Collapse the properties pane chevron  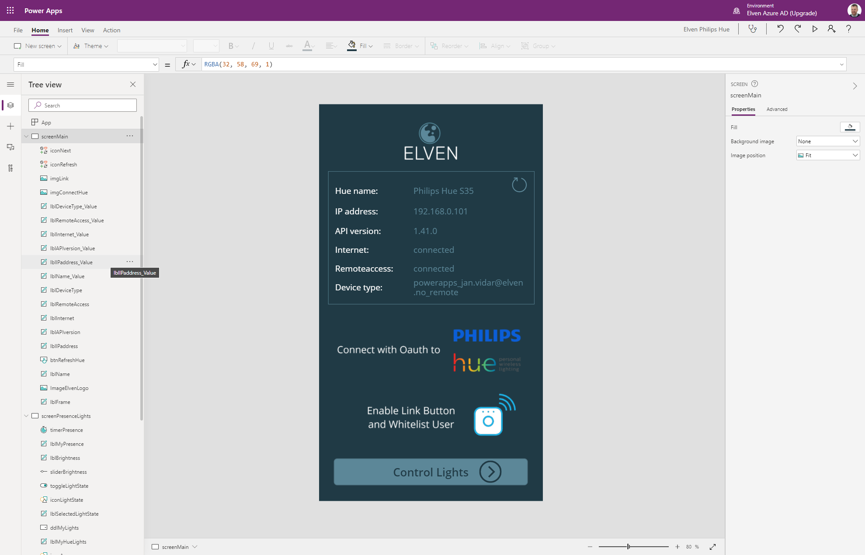pyautogui.click(x=855, y=86)
